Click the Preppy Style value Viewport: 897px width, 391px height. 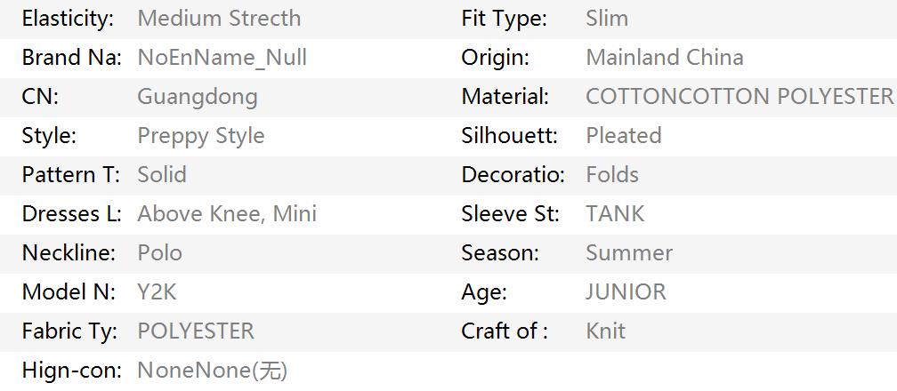tap(201, 136)
